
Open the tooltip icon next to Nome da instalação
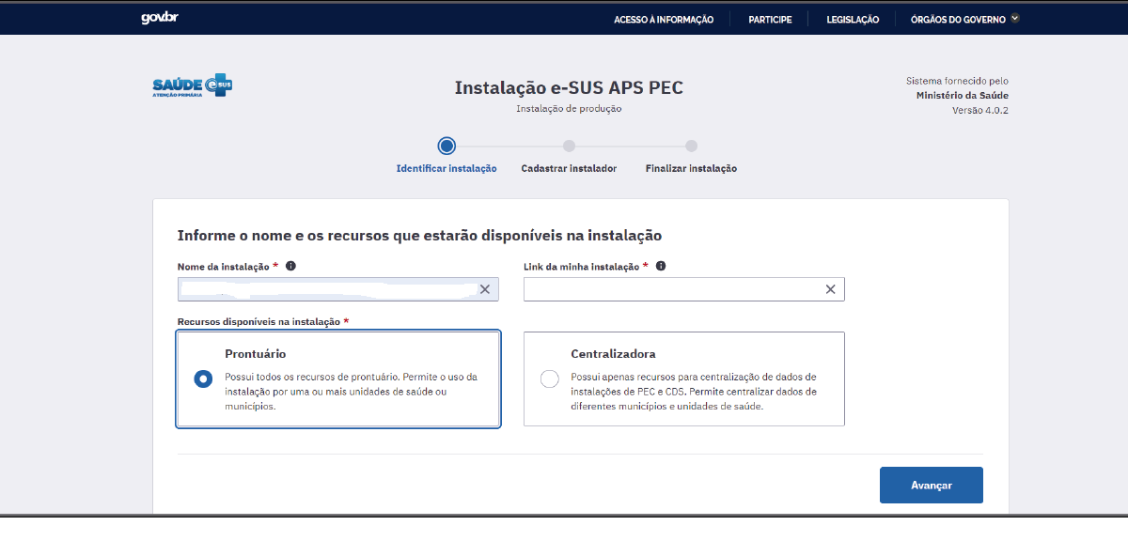click(290, 266)
